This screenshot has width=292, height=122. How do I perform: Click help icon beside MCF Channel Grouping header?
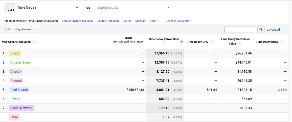(x=34, y=42)
